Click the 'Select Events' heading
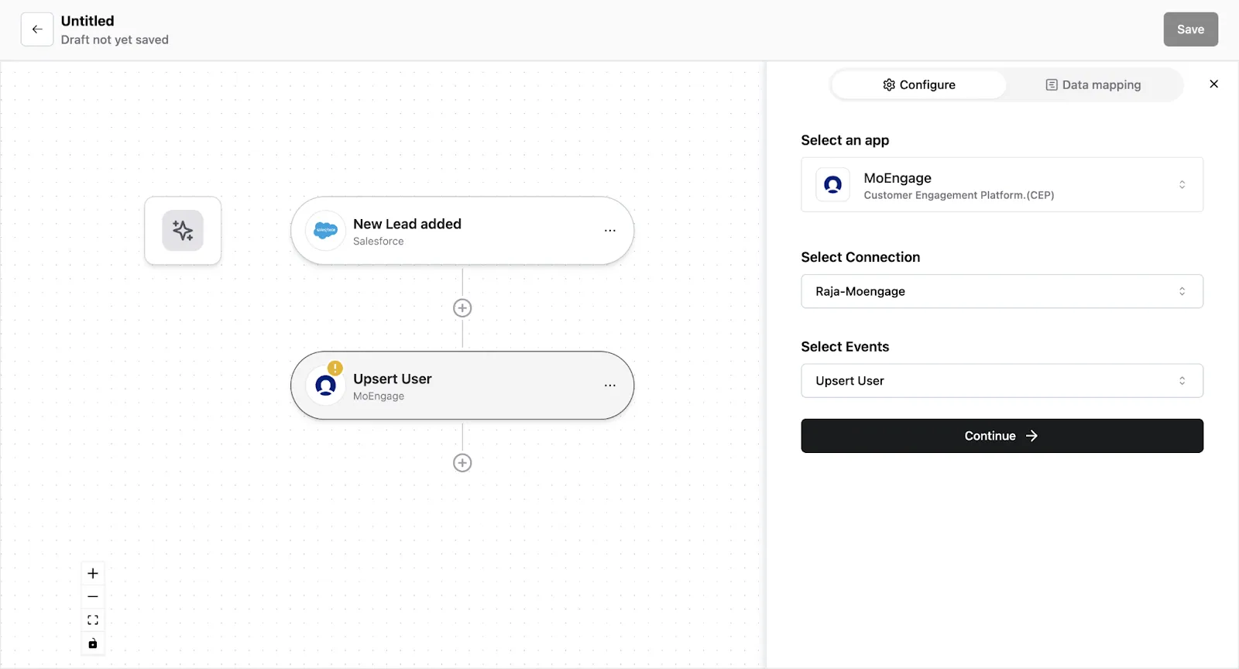The width and height of the screenshot is (1239, 669). coord(845,347)
